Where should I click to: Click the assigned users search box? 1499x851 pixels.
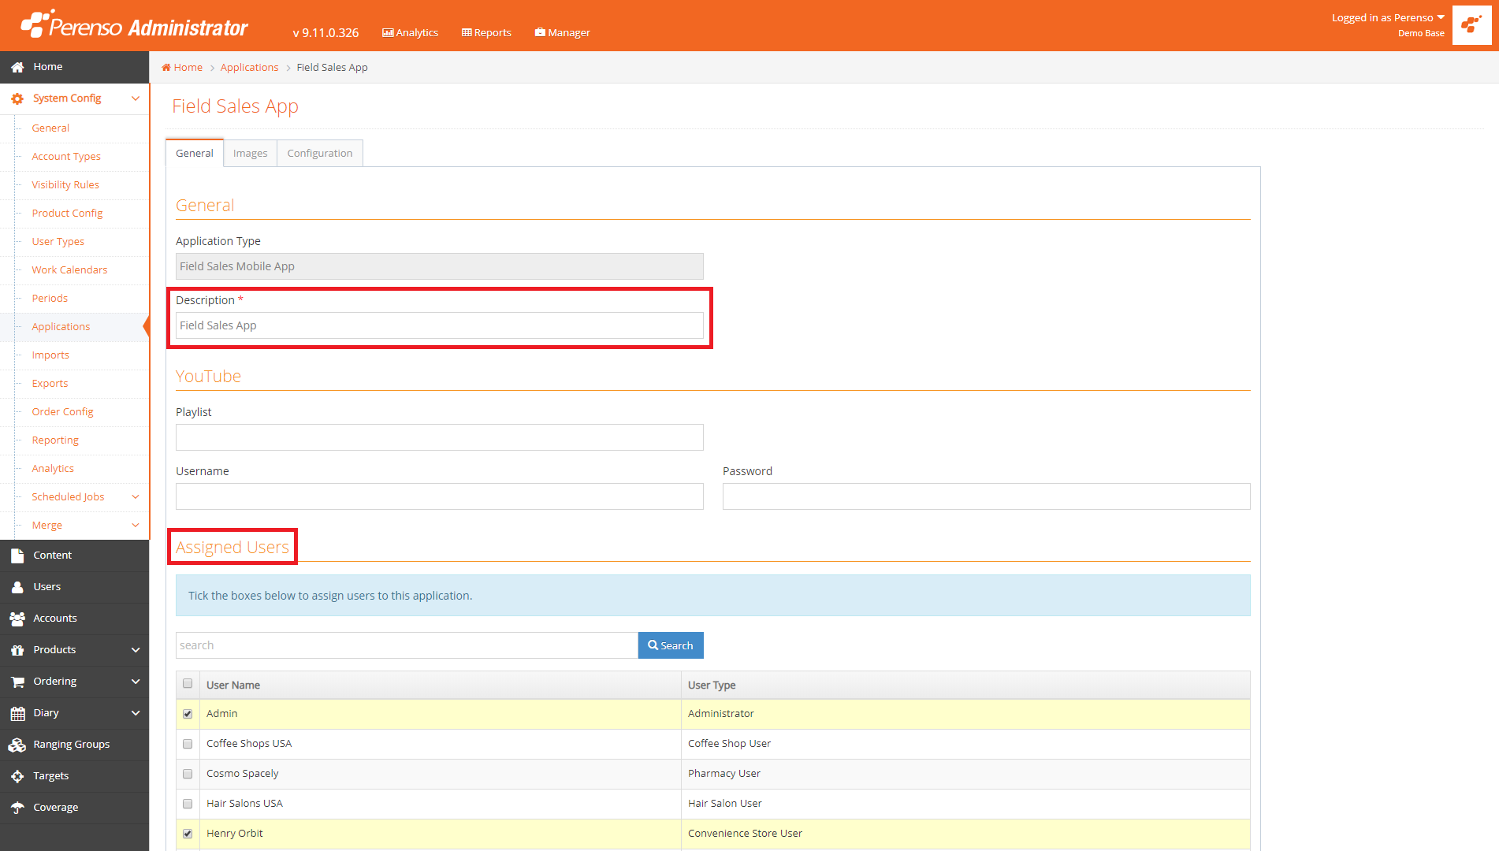(407, 645)
